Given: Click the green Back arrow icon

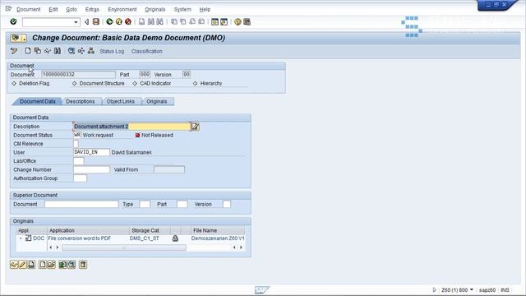Looking at the screenshot, I should click(x=109, y=22).
